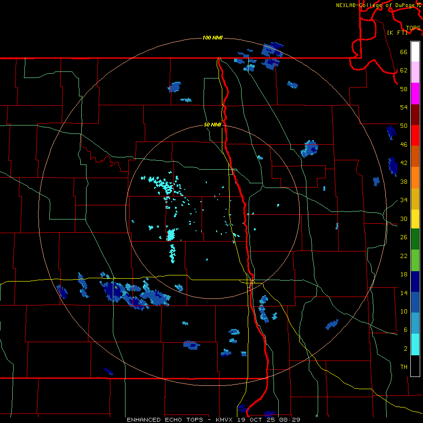The width and height of the screenshot is (423, 423).
Task: Click the light sky-blue legend band
Action: 415,323
